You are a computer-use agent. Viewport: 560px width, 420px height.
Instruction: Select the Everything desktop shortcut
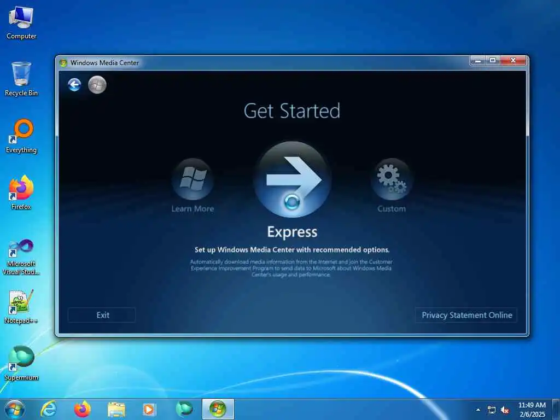(x=21, y=136)
